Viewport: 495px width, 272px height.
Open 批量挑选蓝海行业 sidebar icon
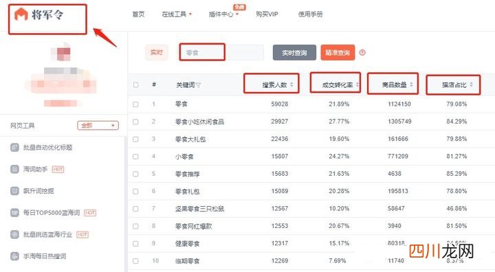coord(14,234)
